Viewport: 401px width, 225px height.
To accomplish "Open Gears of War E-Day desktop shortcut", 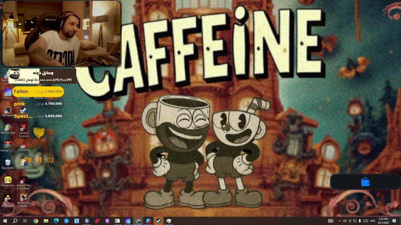I will (x=23, y=183).
